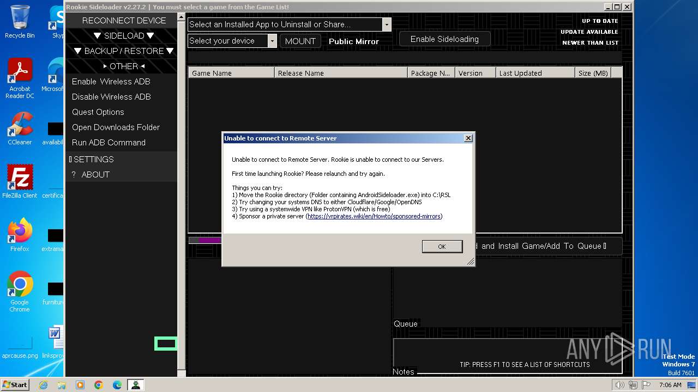Open Google Chrome desktop icon
Viewport: 698px width, 392px height.
(20, 292)
